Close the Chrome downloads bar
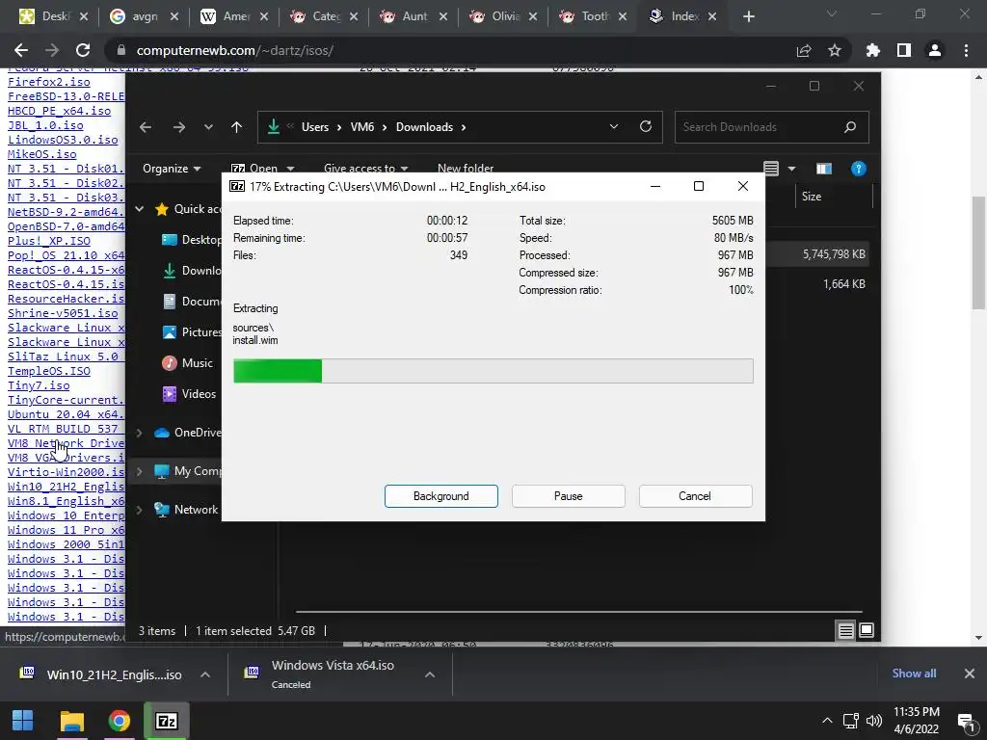 click(x=970, y=674)
